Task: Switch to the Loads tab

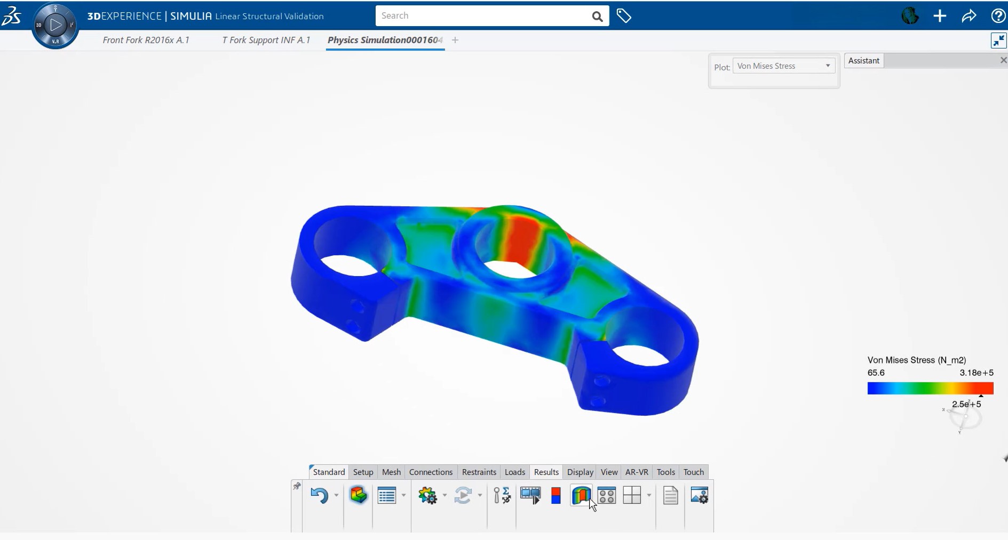Action: coord(515,472)
